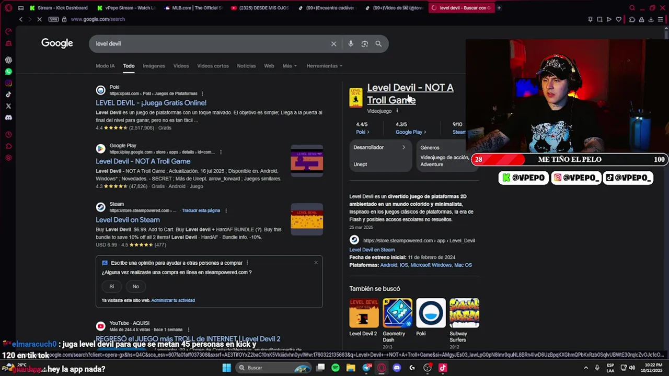Screen dimensions: 669x376
Task: Select the Videos tab
Action: pyautogui.click(x=181, y=66)
